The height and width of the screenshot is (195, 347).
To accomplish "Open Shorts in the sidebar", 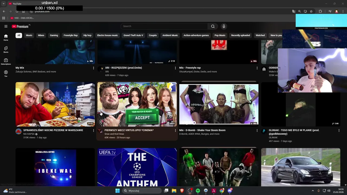I will 6,50.
